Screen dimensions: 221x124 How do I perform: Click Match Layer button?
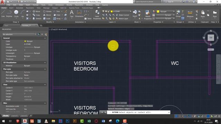(122, 18)
